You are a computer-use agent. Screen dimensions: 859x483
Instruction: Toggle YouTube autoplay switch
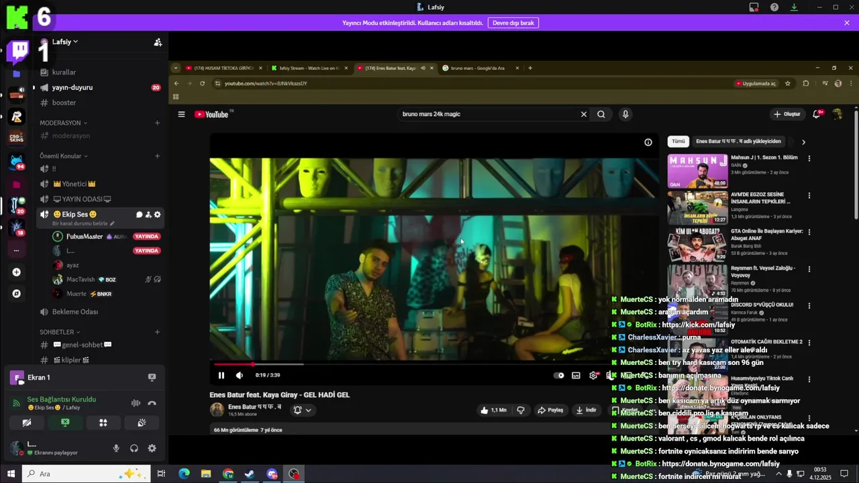[559, 376]
